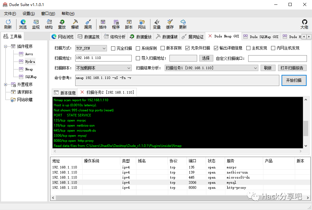The width and height of the screenshot is (312, 210).
Task: Click the results table horizontal scrollbar
Action: click(181, 198)
